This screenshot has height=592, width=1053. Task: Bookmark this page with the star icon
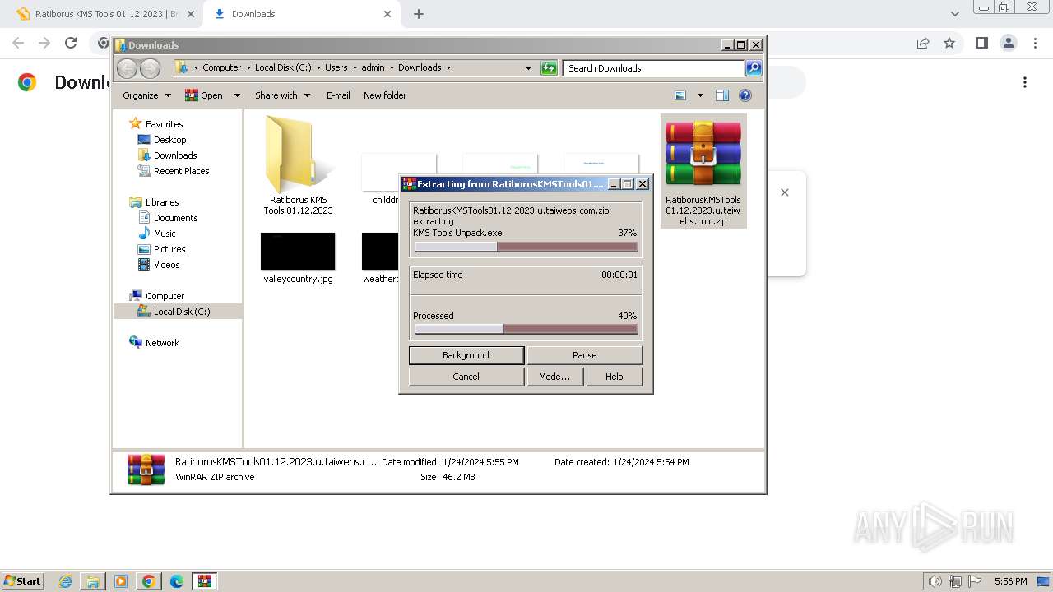[949, 43]
